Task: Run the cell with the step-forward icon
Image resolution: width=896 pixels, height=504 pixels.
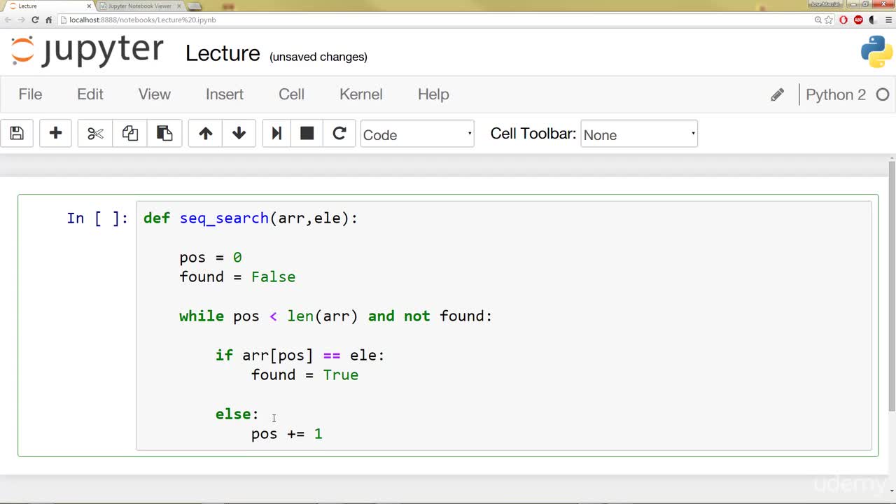Action: tap(276, 133)
